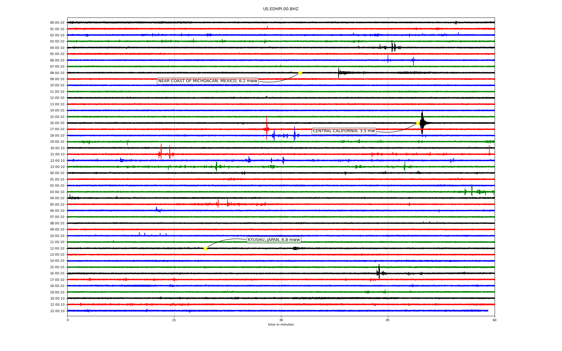Click the US.EDHPI.00.BHZ plot title

280,9
